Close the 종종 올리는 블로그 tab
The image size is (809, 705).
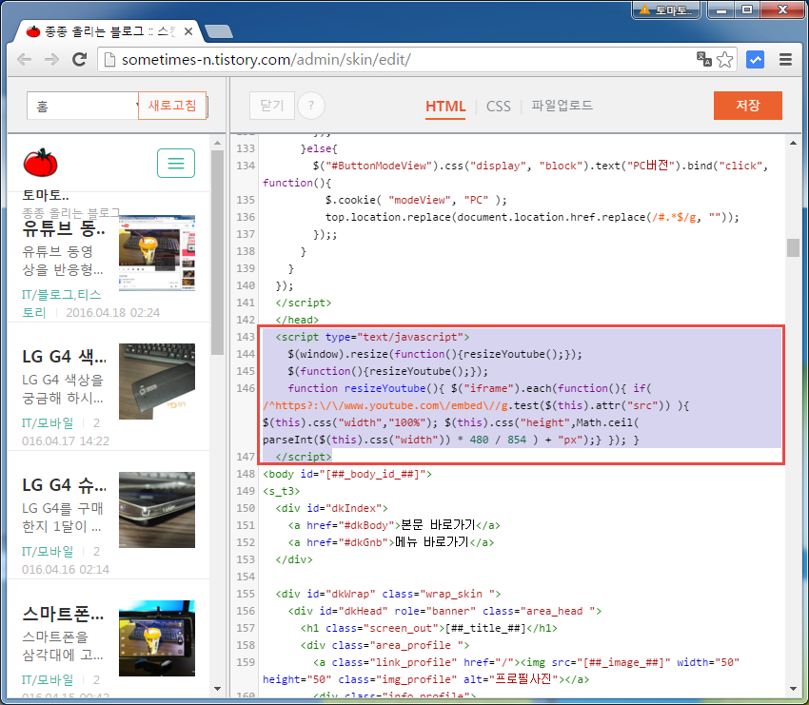pos(188,31)
